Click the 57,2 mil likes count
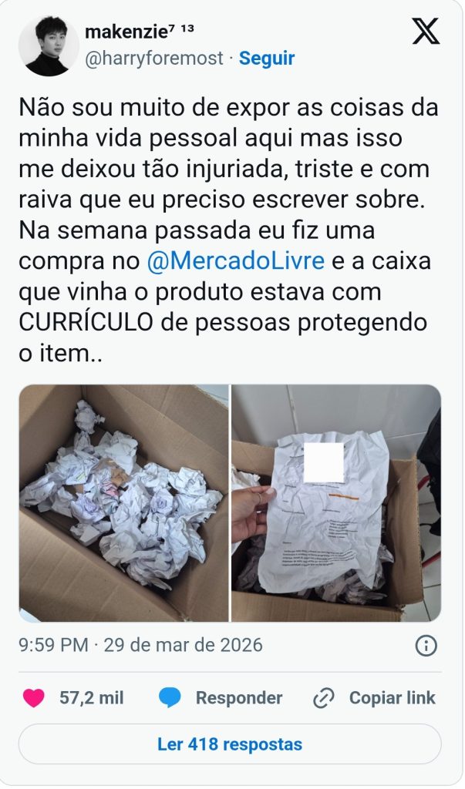 click(92, 698)
